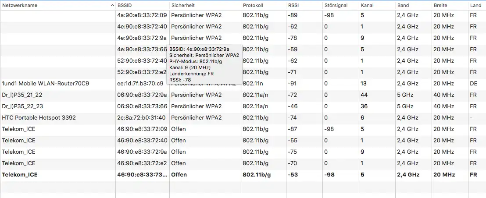The image size is (486, 198).
Task: Sort networks by Sicherheit column header
Action: coord(183,5)
